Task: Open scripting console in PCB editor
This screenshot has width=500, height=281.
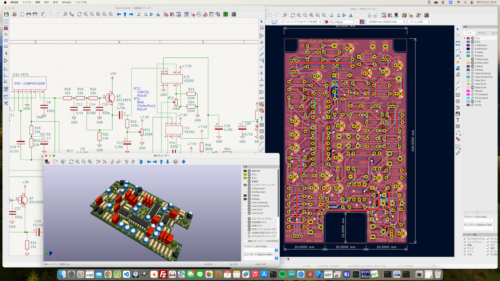Action: tap(427, 15)
